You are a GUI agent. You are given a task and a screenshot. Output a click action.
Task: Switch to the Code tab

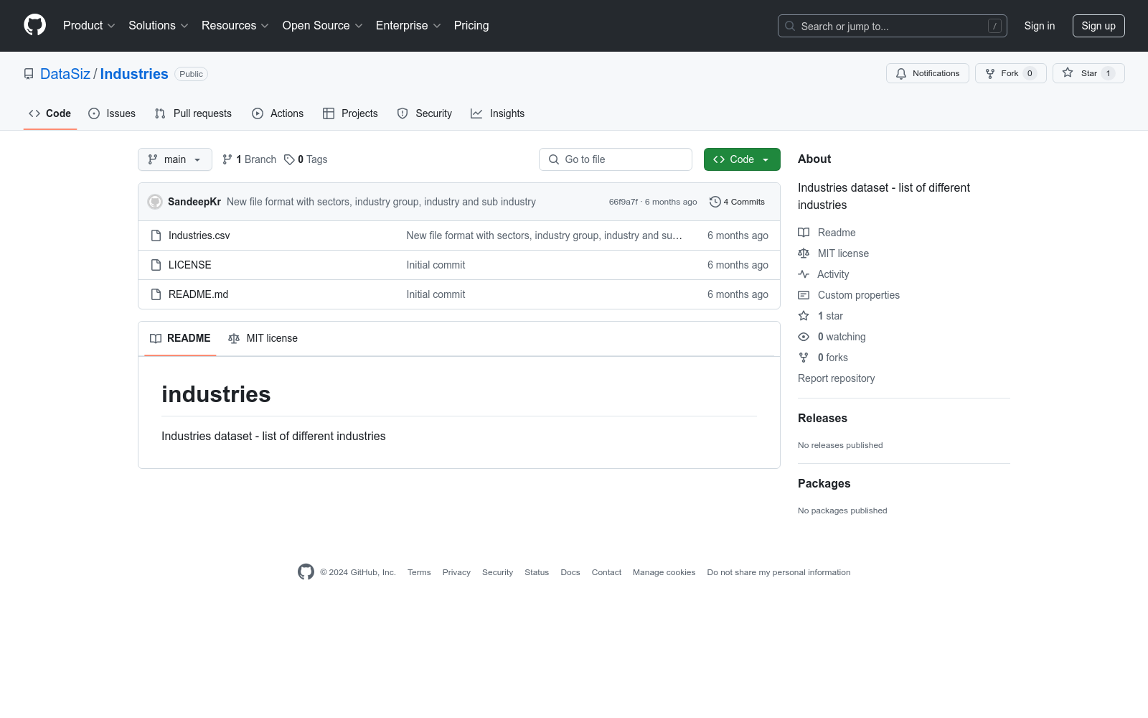pyautogui.click(x=50, y=113)
